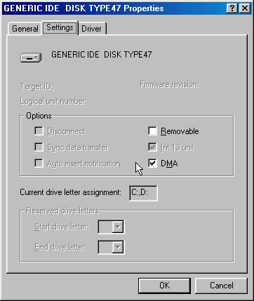Enable the Removable checkbox
This screenshot has height=301, width=254.
(x=152, y=131)
